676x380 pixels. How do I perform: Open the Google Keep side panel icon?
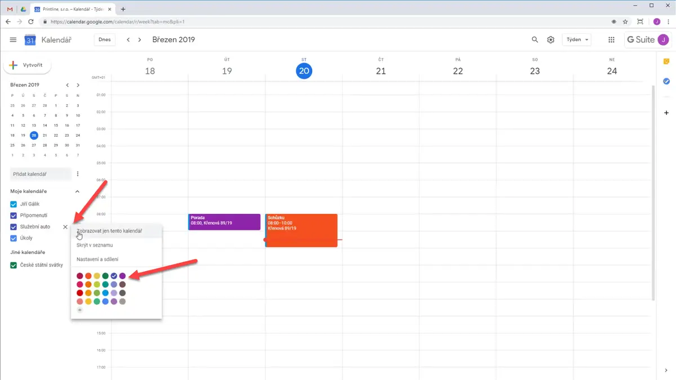[666, 61]
